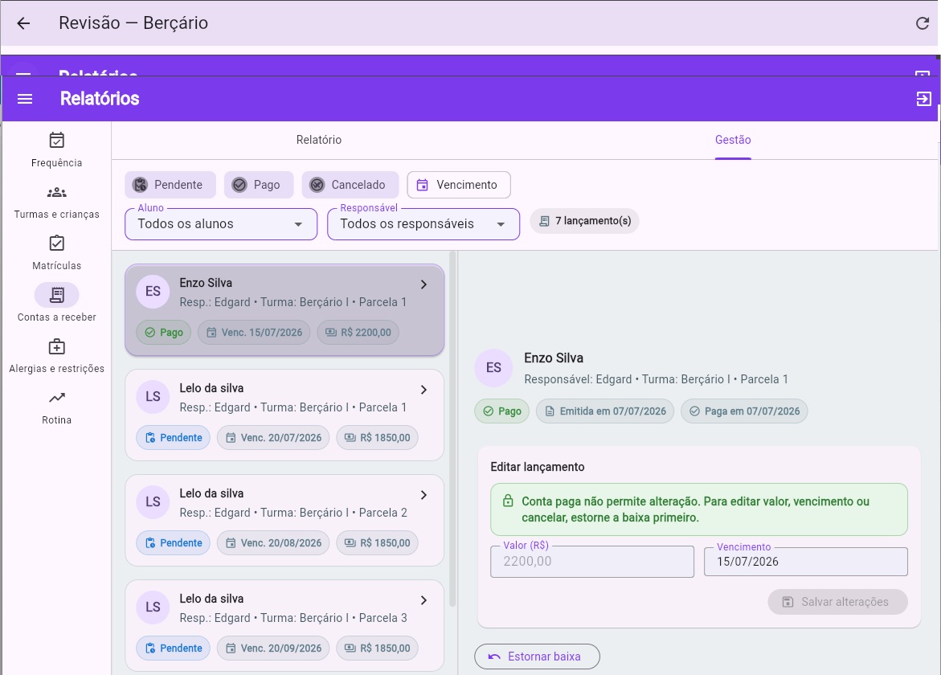Click the 7 lançamento(s) counter chip
The image size is (941, 675).
pyautogui.click(x=584, y=221)
